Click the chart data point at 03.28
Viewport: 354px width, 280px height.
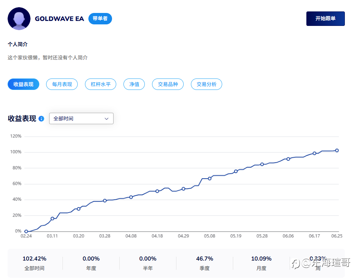105,201
